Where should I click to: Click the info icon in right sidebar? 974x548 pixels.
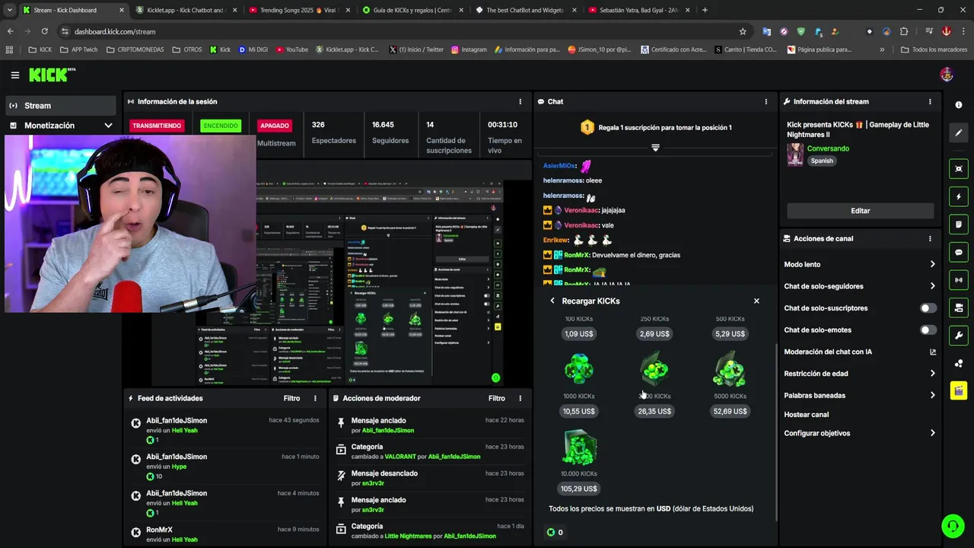(x=959, y=105)
